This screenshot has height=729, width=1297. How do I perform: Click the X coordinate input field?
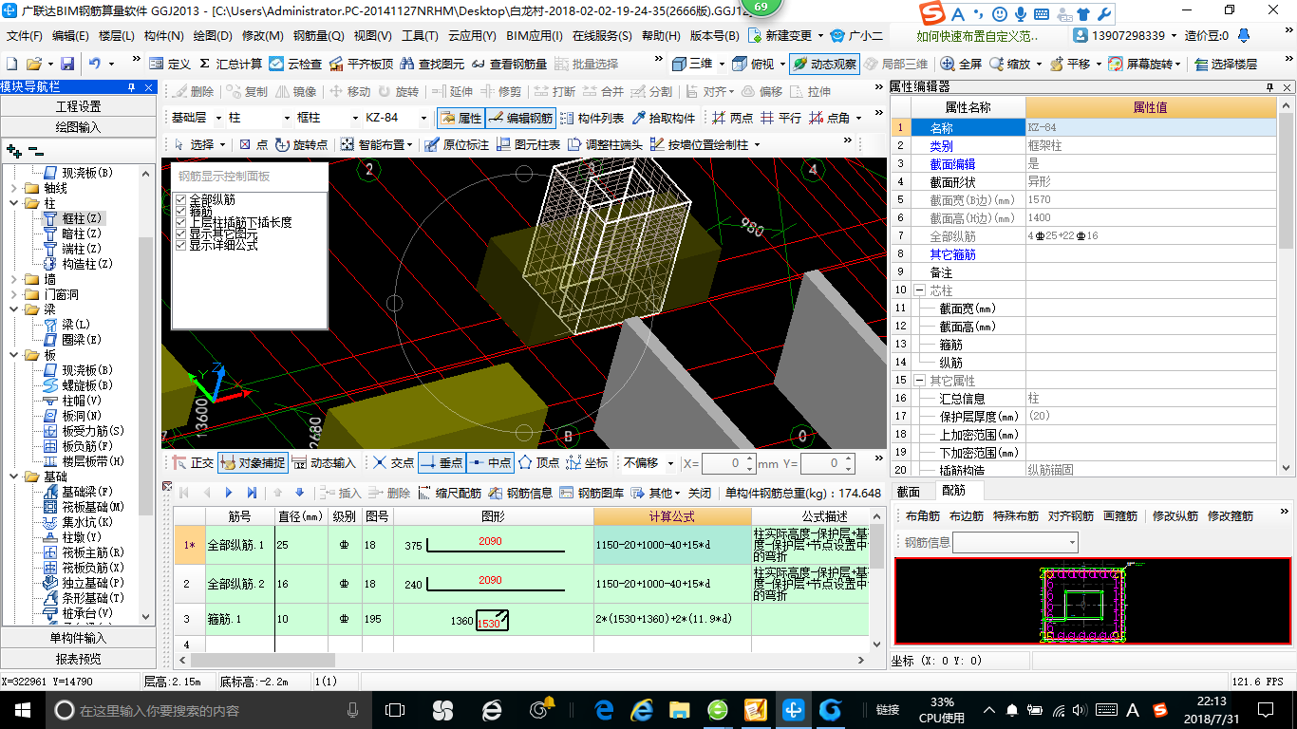coord(728,463)
